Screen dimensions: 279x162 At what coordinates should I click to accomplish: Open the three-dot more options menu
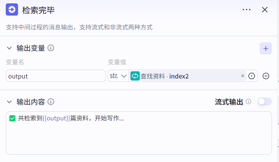(246, 10)
